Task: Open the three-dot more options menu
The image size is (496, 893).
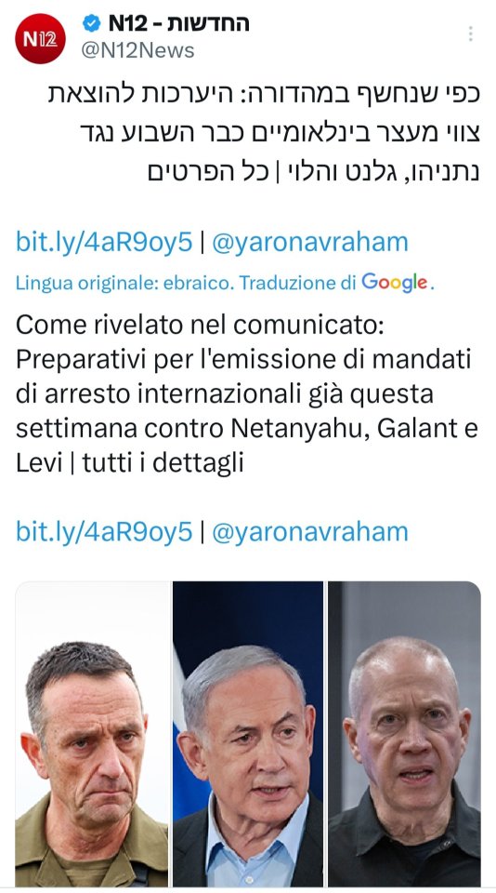Action: 470,33
